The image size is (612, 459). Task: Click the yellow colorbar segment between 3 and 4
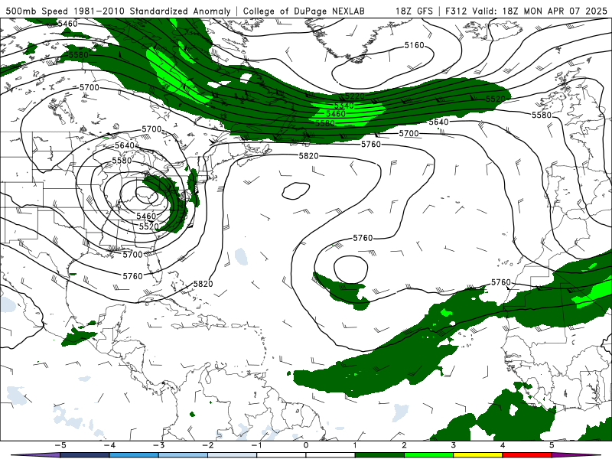[478, 455]
